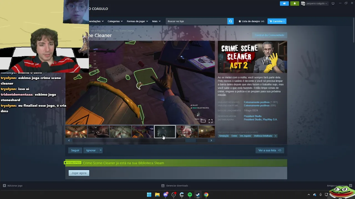Toggle Ignorar for this game
355x199 pixels.
[x=91, y=150]
